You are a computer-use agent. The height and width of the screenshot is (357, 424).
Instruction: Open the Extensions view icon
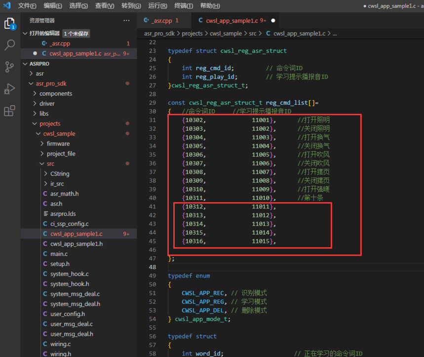(10, 111)
